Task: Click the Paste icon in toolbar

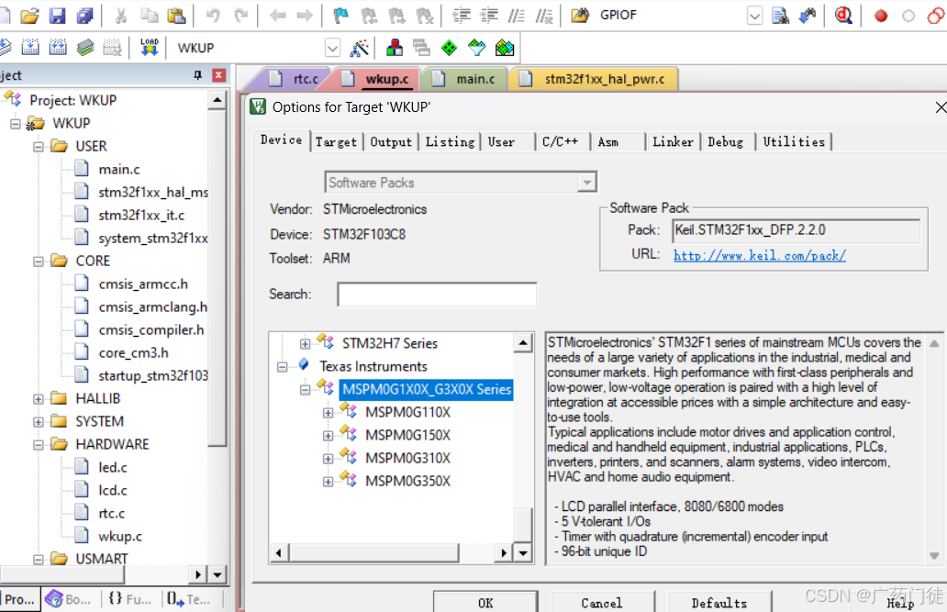Action: pos(176,16)
